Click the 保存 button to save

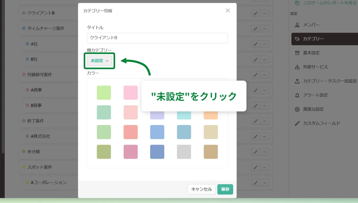(x=225, y=189)
